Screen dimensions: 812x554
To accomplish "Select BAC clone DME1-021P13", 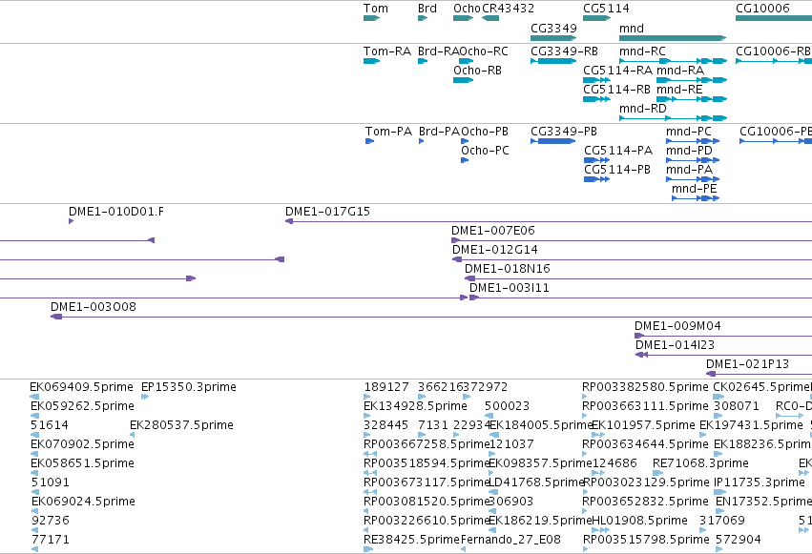I will 760,375.
